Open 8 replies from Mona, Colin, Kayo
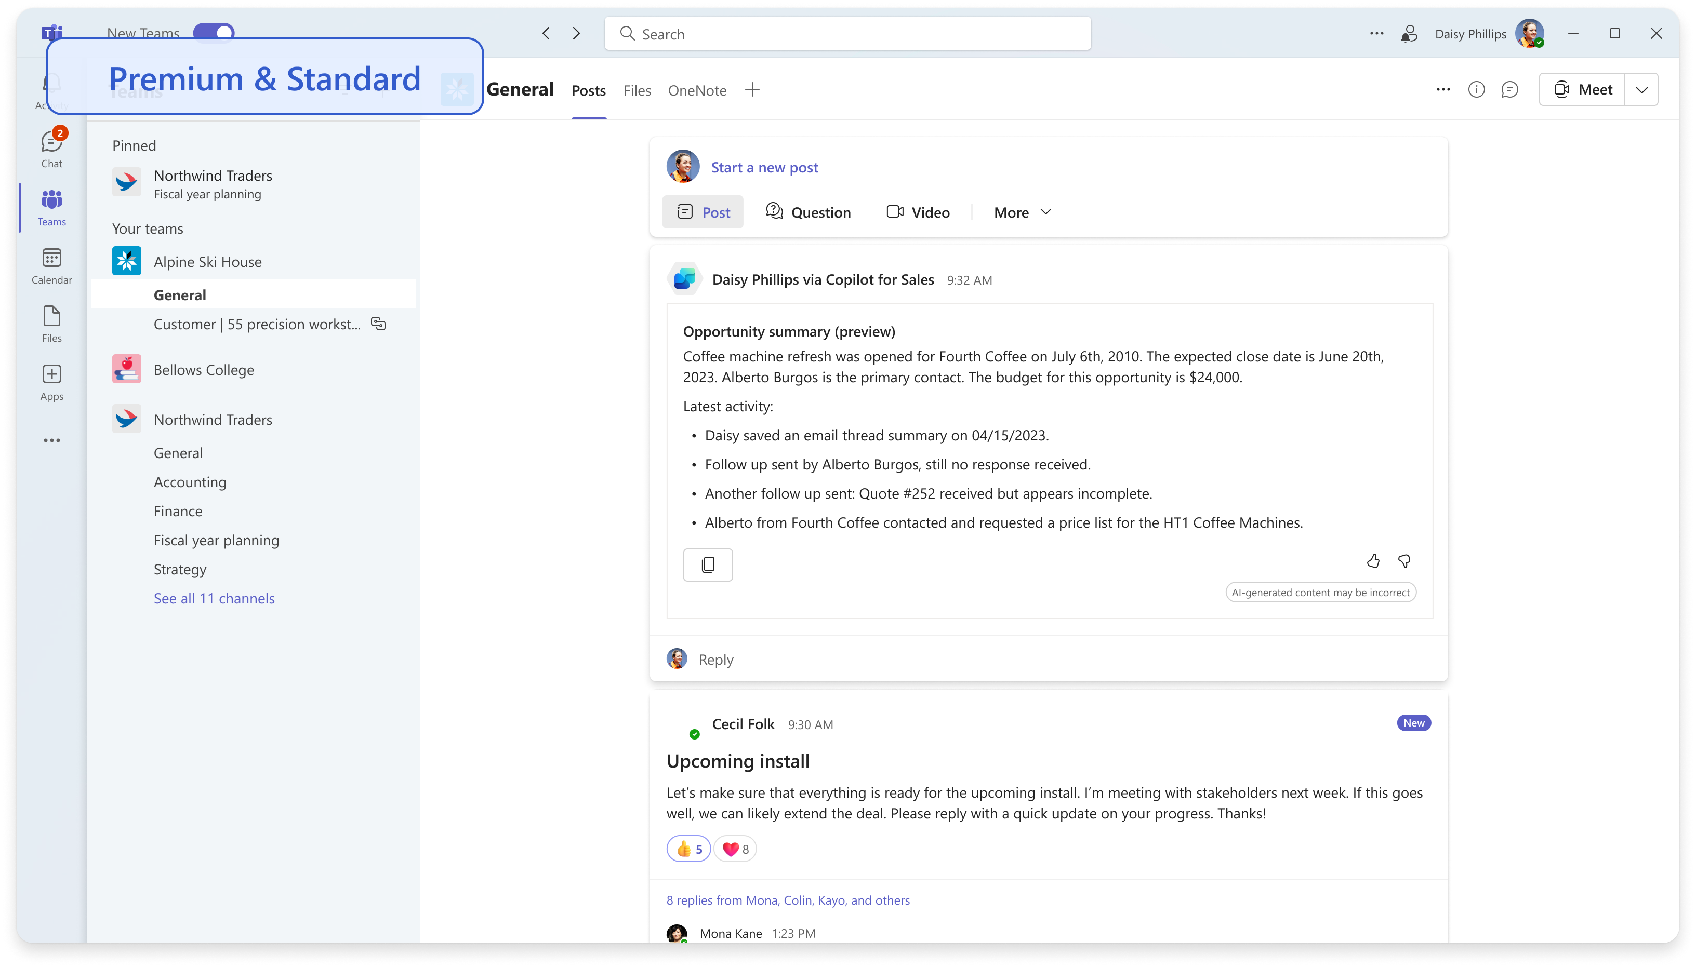Image resolution: width=1696 pixels, height=968 pixels. 788,900
